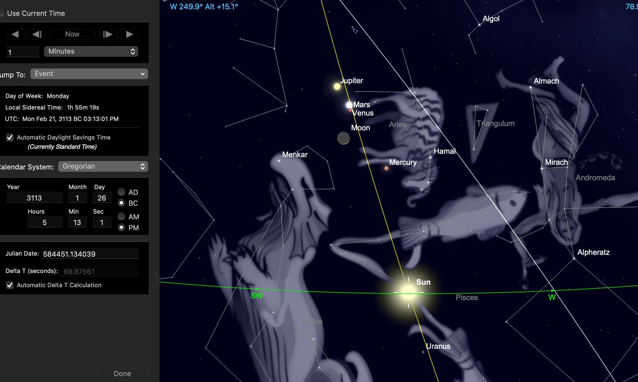Viewport: 638px width, 382px height.
Task: Disable Automatic Daylight Savings Time
Action: [10, 137]
